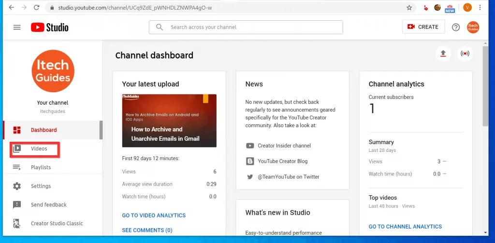The height and width of the screenshot is (243, 495).
Task: Click the Channel analytics heading
Action: pyautogui.click(x=396, y=84)
